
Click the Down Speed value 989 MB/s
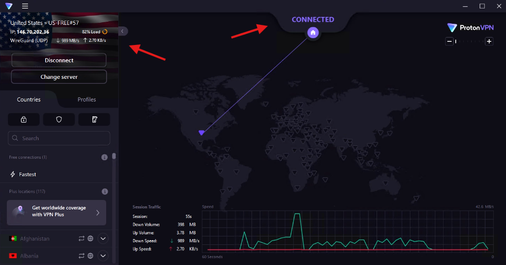pos(189,241)
